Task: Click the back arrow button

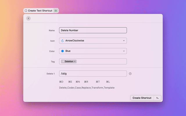Action: [28, 18]
